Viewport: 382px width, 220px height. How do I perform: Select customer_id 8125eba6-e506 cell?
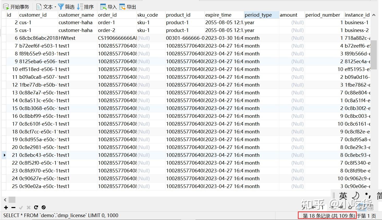click(38, 61)
